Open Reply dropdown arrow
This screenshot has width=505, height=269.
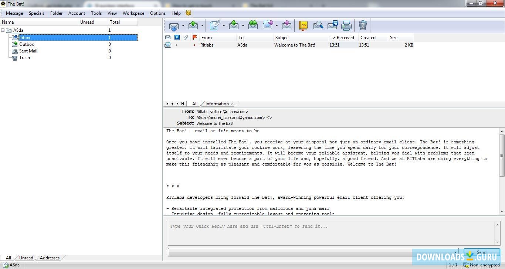pos(243,25)
